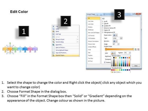
Task: Click the gradient Position percentage field
Action: click(127, 53)
